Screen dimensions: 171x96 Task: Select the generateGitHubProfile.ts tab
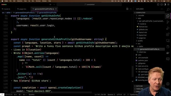(x=44, y=9)
